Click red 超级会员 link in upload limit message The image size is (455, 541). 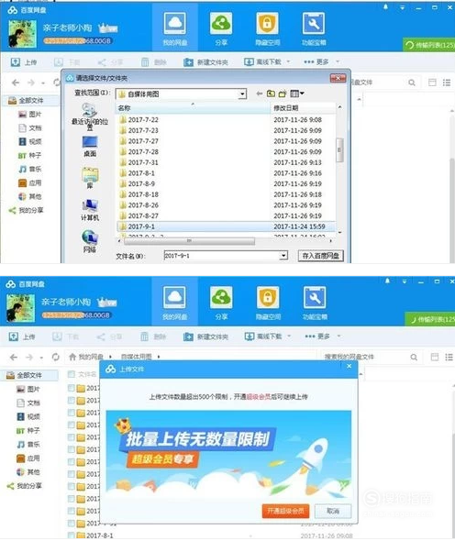[258, 397]
